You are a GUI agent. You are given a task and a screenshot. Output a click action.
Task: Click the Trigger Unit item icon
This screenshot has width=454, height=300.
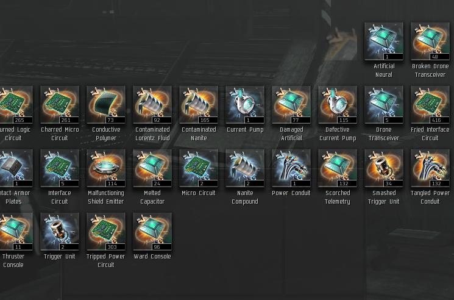60,231
